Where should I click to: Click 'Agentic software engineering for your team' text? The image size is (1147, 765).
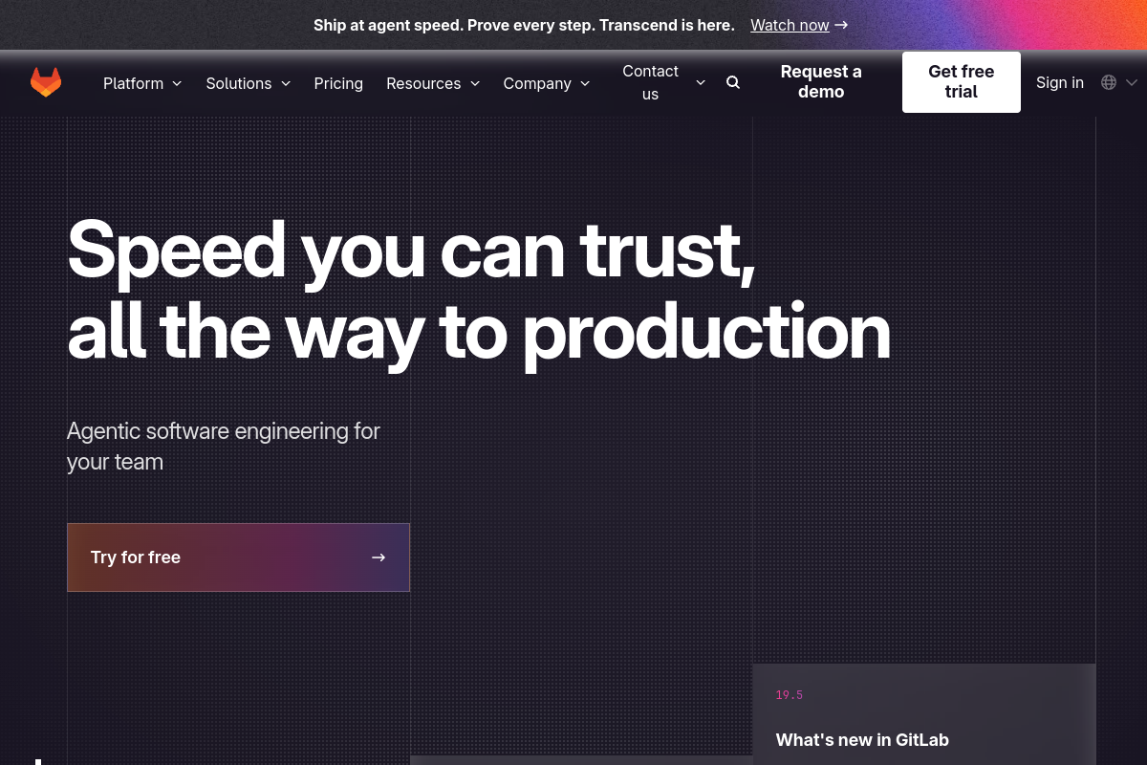click(224, 447)
